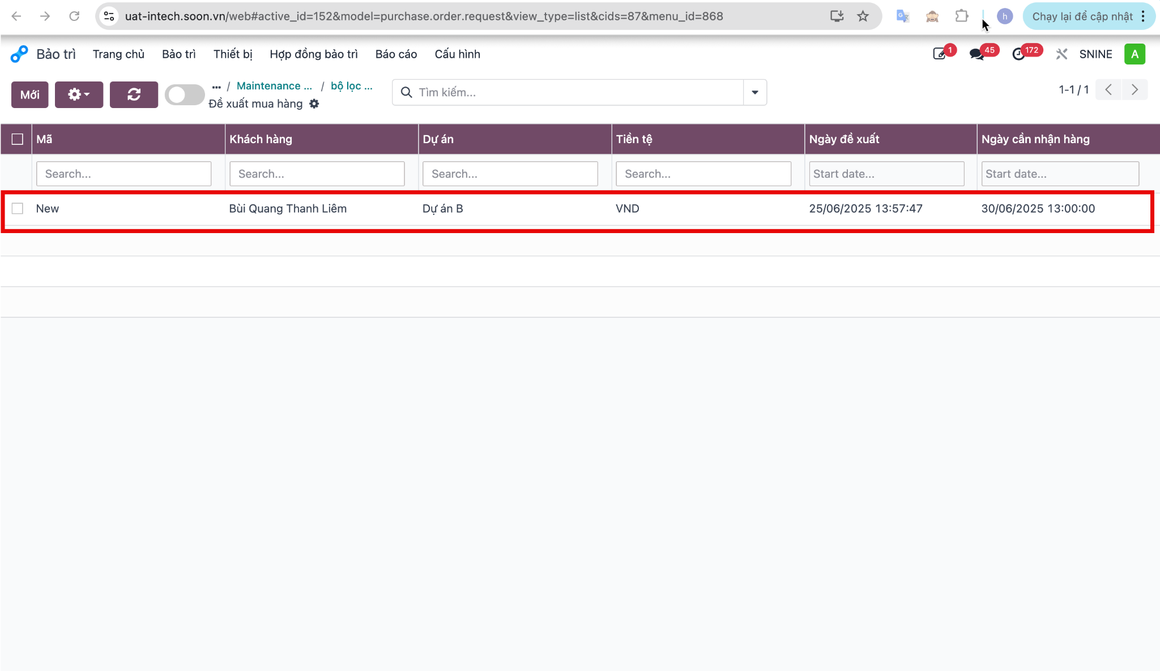Click the Bảo trì app logo icon

pos(19,54)
